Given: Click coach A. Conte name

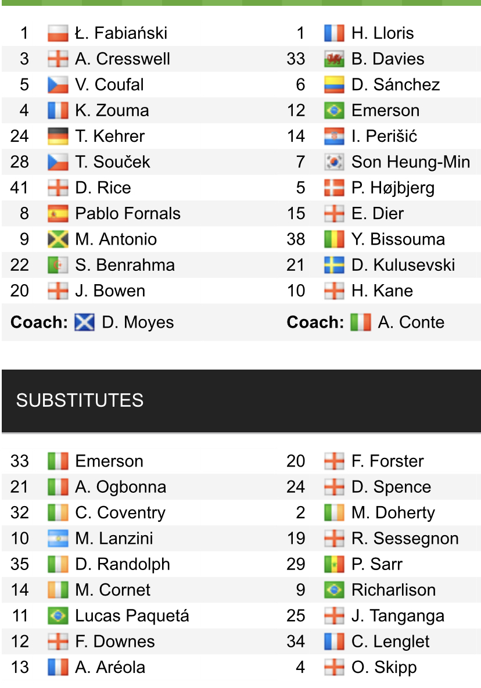Looking at the screenshot, I should click(x=411, y=322).
